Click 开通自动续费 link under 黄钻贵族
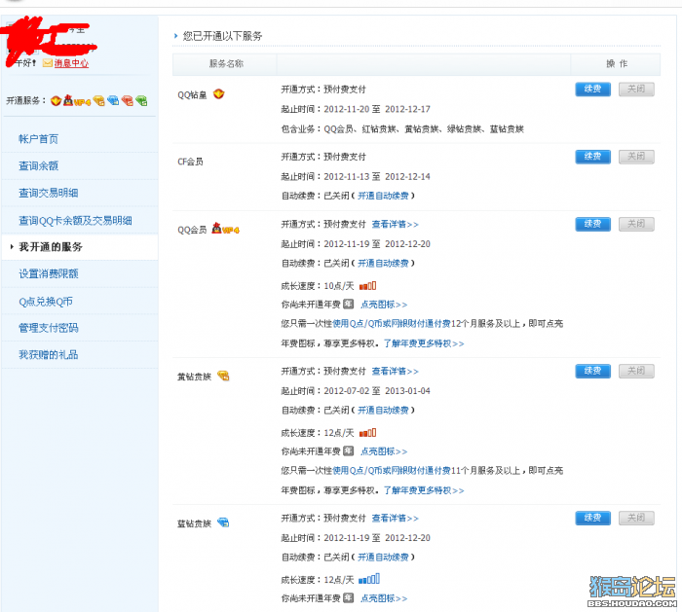 pos(383,410)
